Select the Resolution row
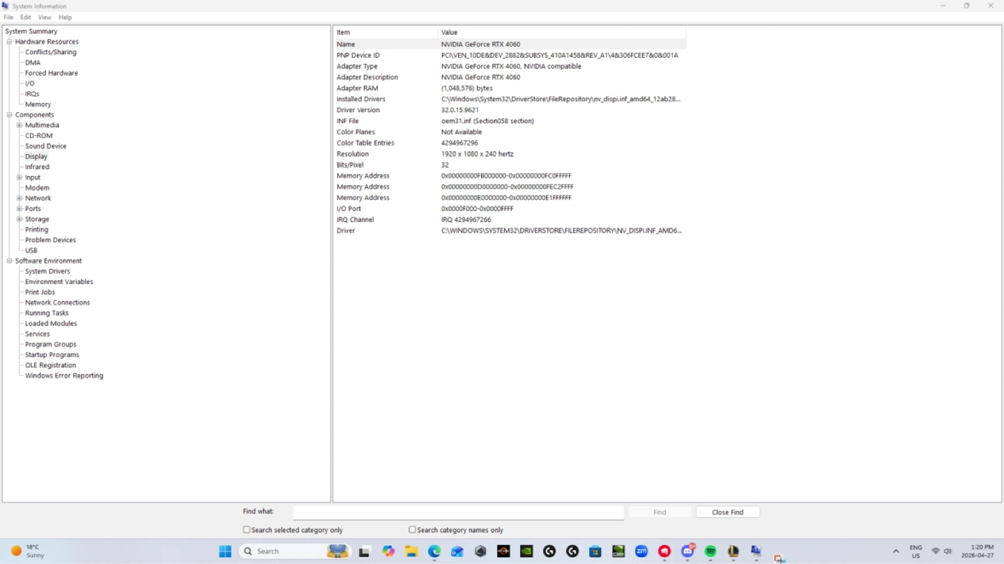 coord(510,154)
